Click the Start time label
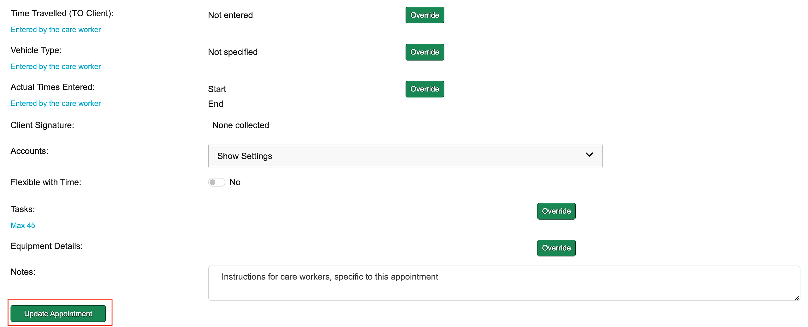This screenshot has height=327, width=808. coord(217,89)
